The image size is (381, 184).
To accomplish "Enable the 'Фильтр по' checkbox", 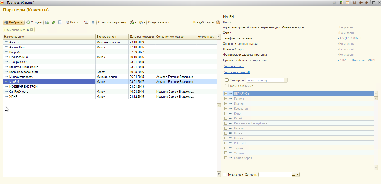I will point(227,80).
